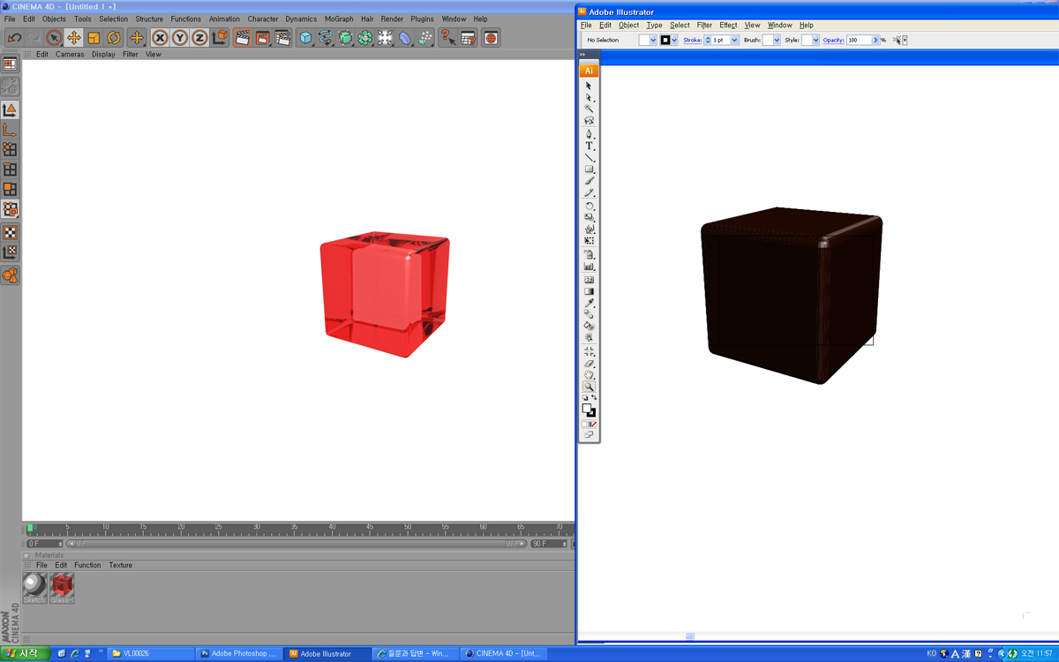
Task: Open the Object menu in Illustrator
Action: point(628,26)
